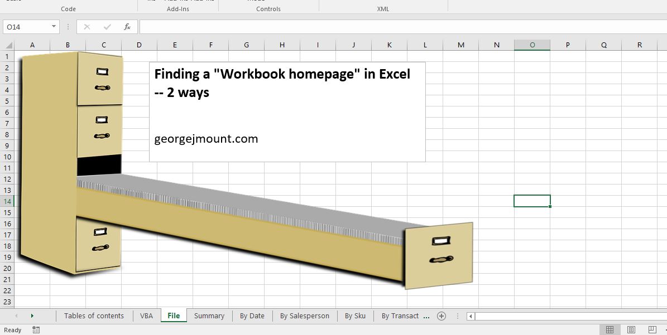Open the Name Box dropdown arrow

coord(54,26)
